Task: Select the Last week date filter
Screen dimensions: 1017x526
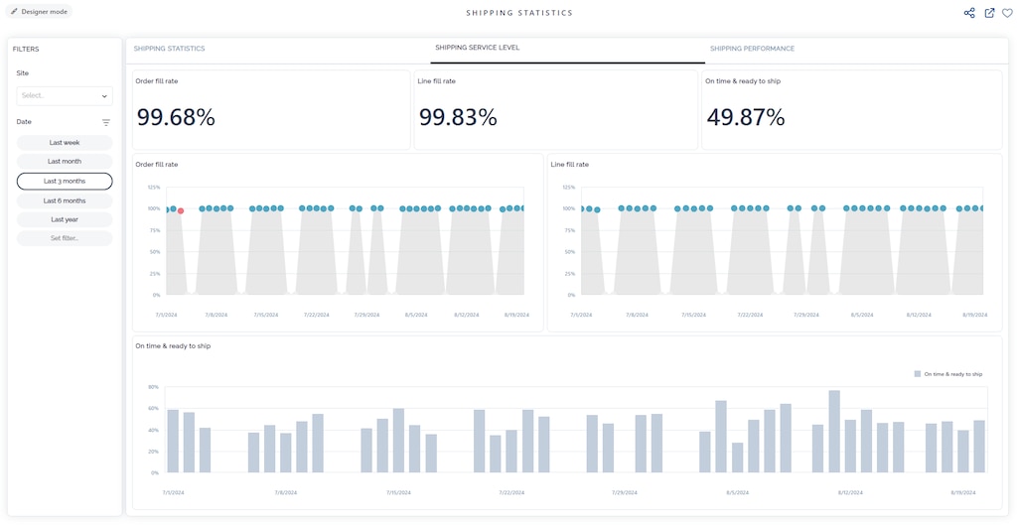Action: click(65, 143)
